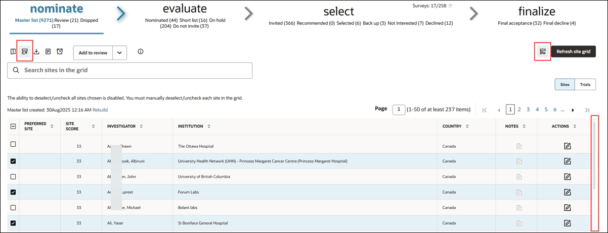Toggle the select-all checkbox in the header
The height and width of the screenshot is (233, 608).
pyautogui.click(x=13, y=127)
